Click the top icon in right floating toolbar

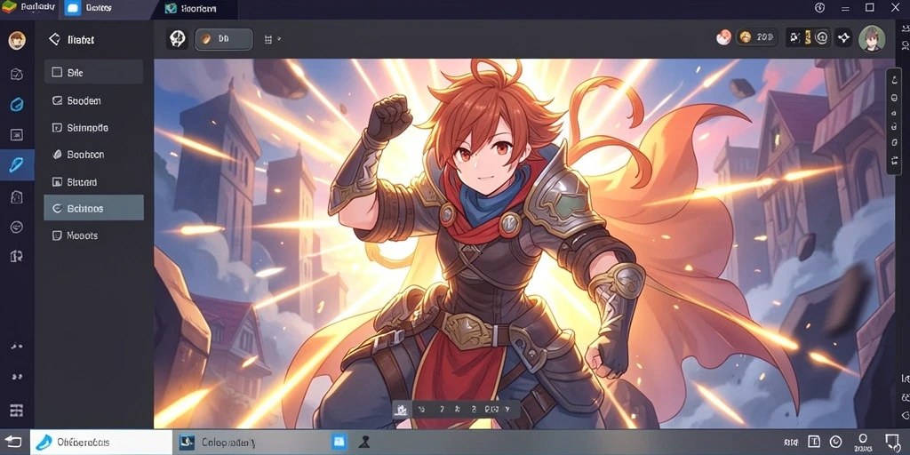point(894,81)
